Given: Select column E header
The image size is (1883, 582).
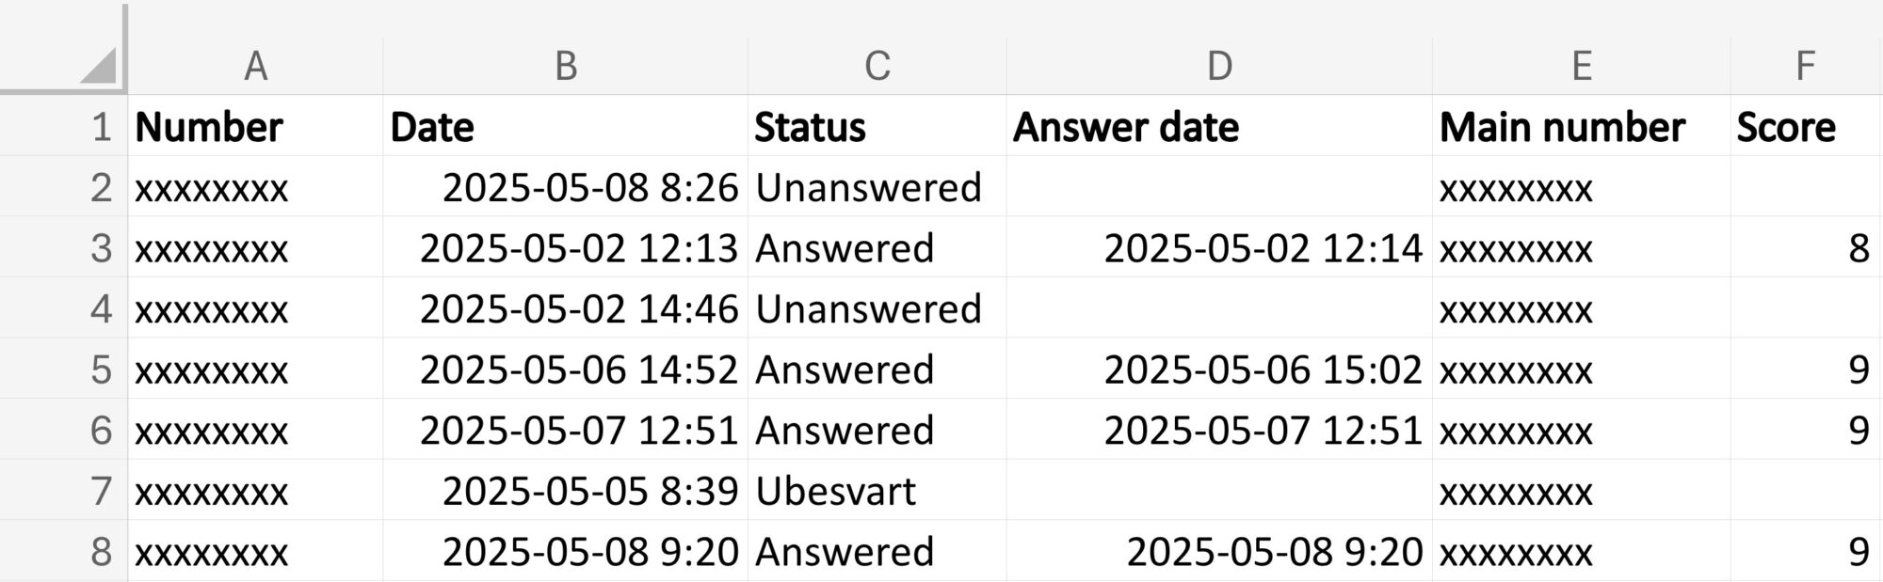Looking at the screenshot, I should coord(1581,66).
